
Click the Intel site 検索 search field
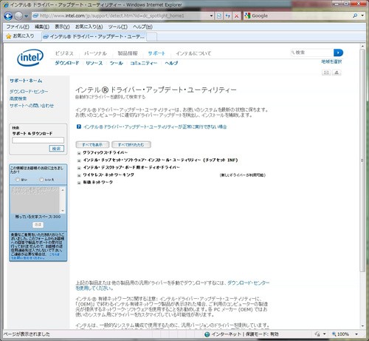[x=312, y=53]
